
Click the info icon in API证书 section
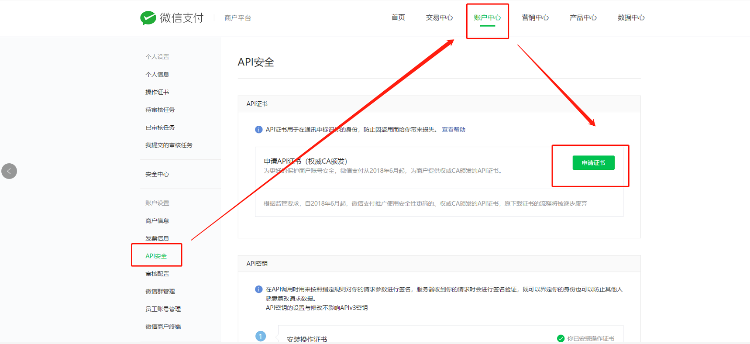coord(258,130)
